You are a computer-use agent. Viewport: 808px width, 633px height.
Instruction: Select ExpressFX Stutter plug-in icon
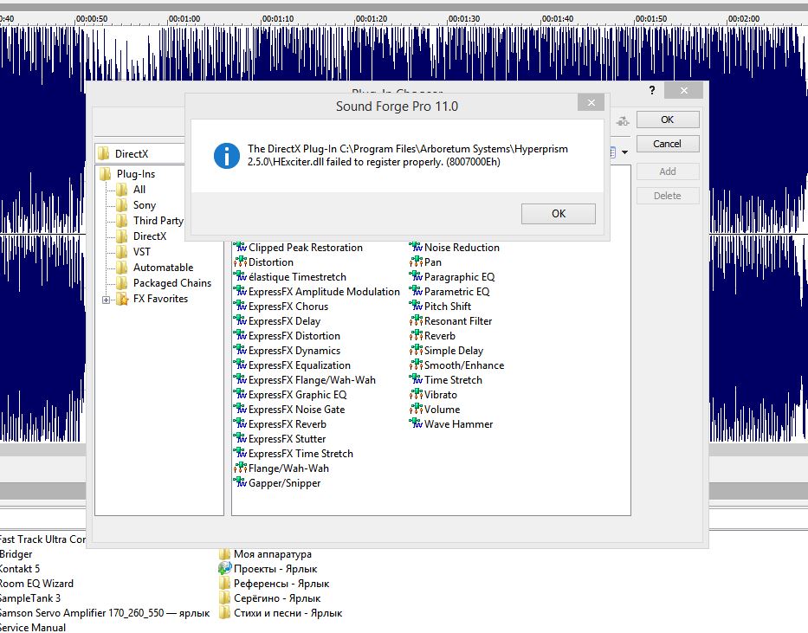pos(240,439)
